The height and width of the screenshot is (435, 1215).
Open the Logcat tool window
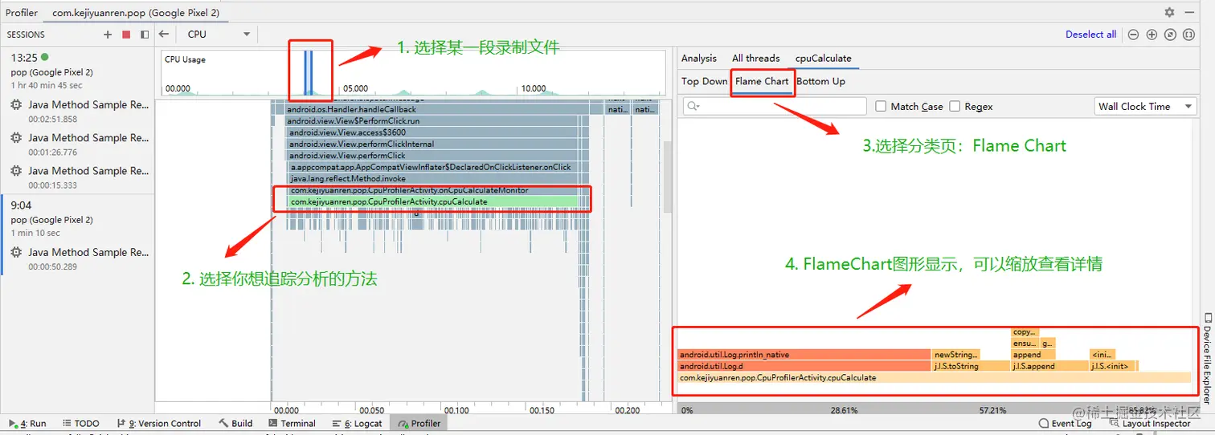pyautogui.click(x=357, y=423)
